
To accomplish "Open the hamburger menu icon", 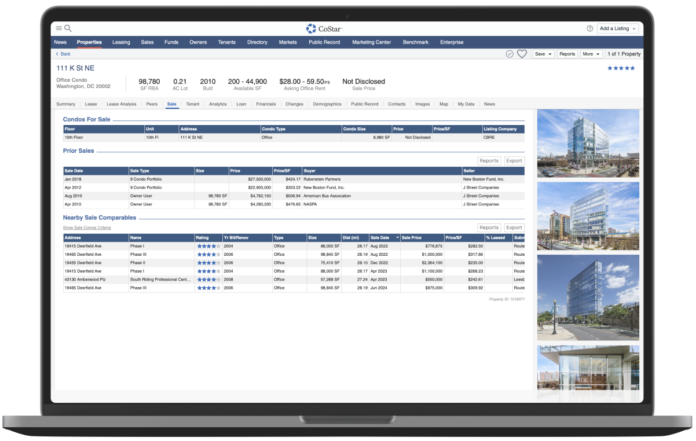I will click(58, 28).
